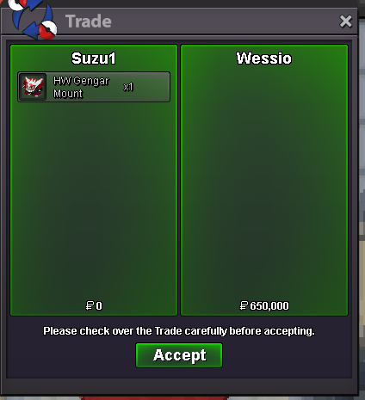Click the Pokedollar symbol beside 650,000

click(244, 305)
